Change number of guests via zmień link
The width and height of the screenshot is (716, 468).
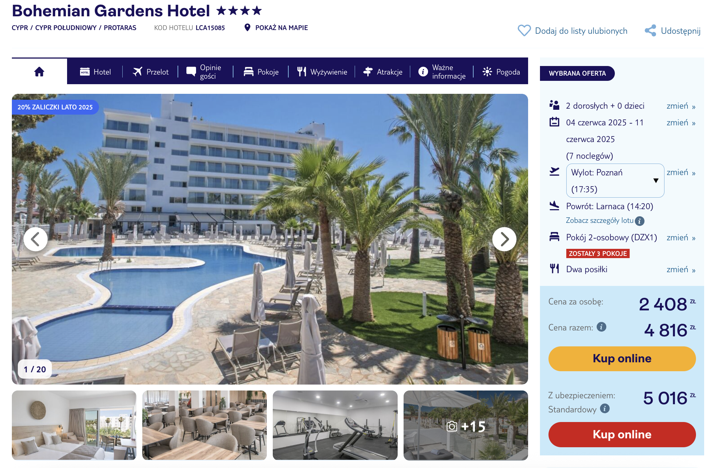coord(681,106)
